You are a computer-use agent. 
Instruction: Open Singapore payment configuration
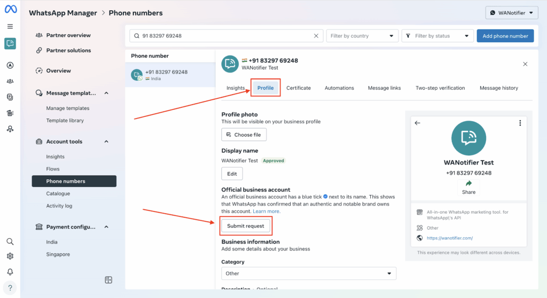tap(58, 254)
